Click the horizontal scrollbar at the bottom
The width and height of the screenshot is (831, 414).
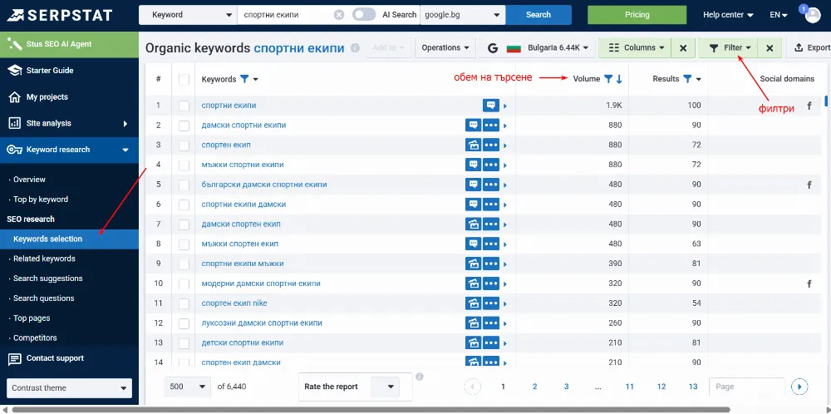tap(371, 410)
